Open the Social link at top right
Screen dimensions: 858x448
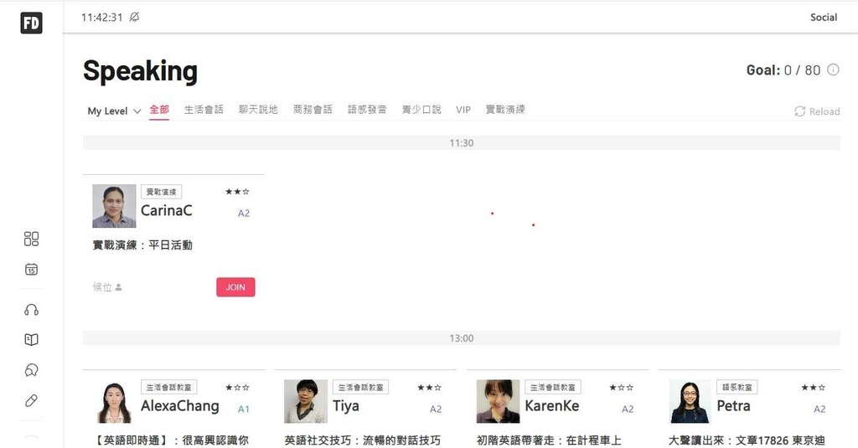(824, 17)
